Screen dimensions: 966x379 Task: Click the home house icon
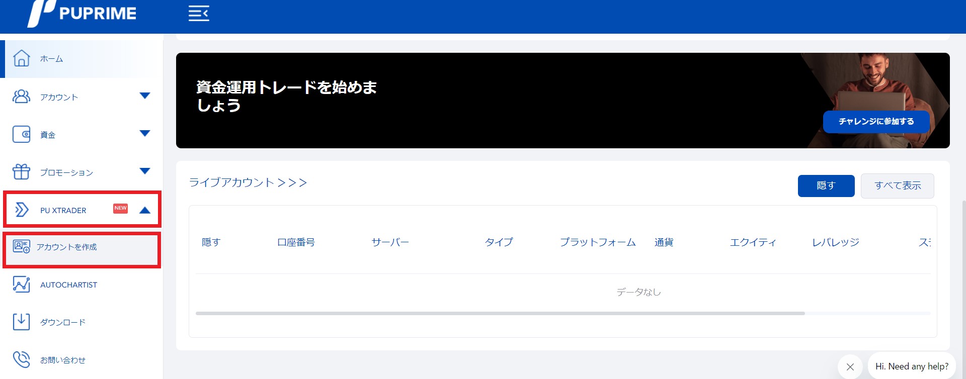tap(21, 58)
